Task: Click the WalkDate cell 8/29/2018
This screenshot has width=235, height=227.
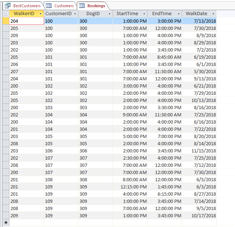Action: [x=199, y=43]
